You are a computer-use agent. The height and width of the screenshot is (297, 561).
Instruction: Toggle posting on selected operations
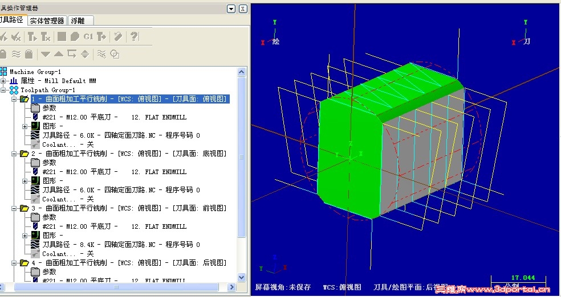(x=29, y=54)
